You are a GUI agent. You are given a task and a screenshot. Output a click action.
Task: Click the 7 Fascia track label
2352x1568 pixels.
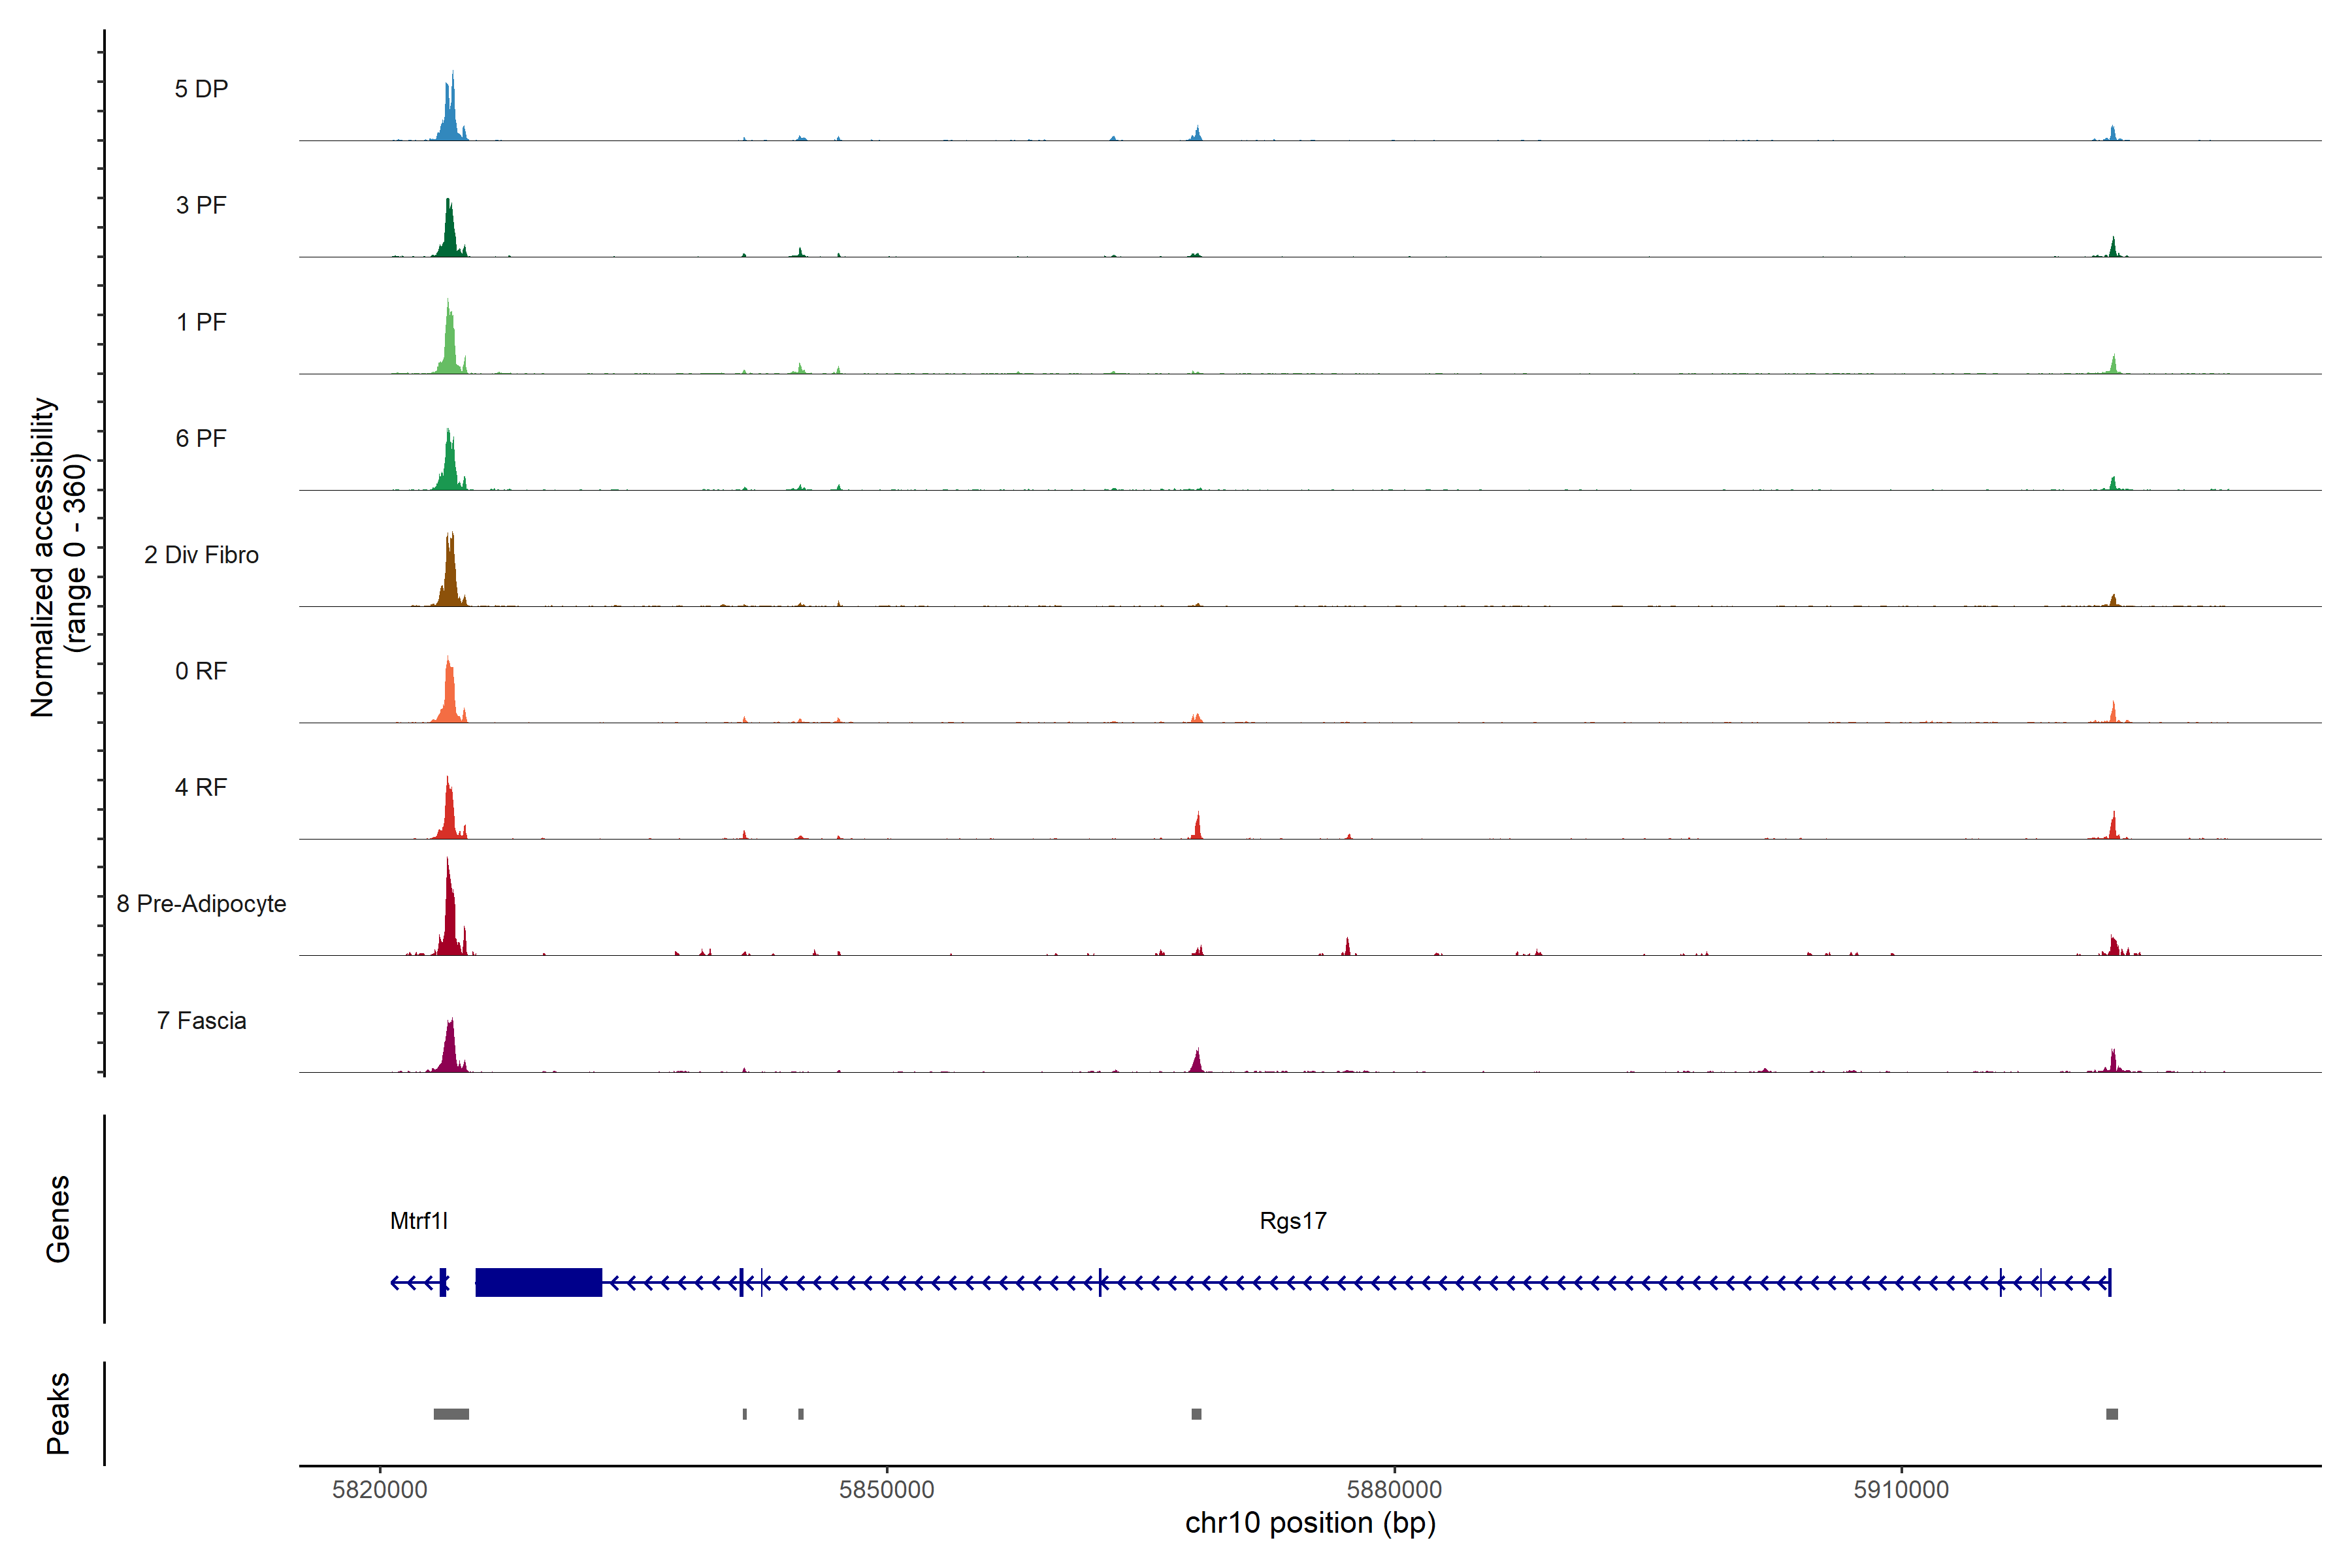pyautogui.click(x=201, y=1020)
